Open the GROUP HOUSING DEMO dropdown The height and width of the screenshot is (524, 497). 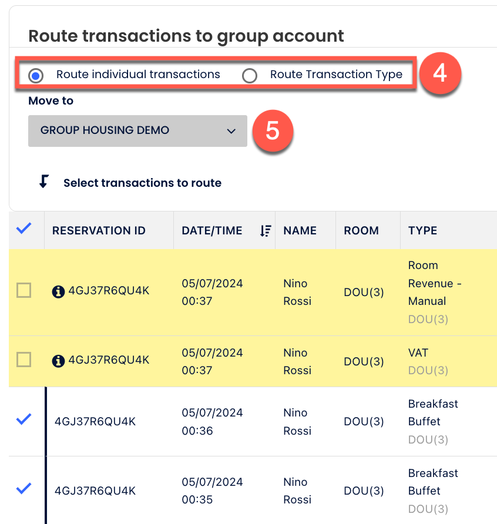tap(137, 130)
